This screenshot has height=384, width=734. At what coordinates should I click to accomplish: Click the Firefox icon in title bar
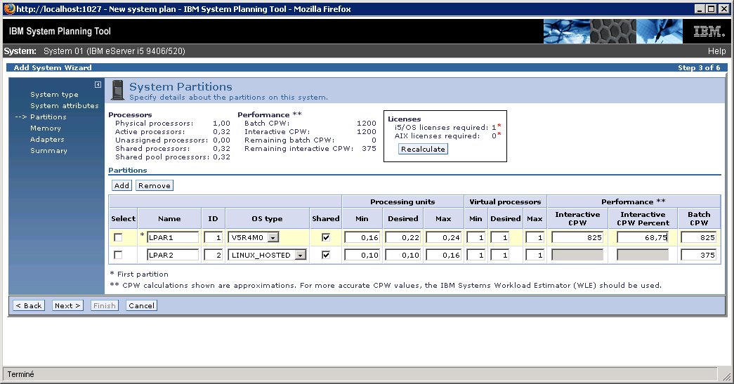point(9,9)
